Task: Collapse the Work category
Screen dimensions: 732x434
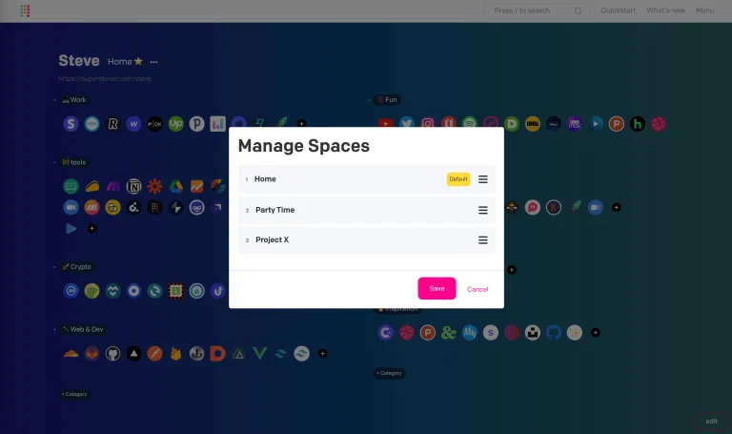Action: [x=54, y=99]
